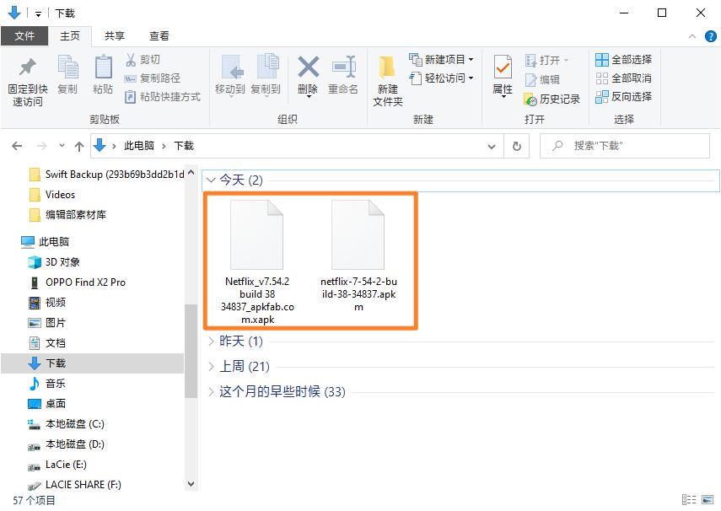Screen dimensions: 721x511
Task: Select all items (全部选择)
Action: (623, 59)
